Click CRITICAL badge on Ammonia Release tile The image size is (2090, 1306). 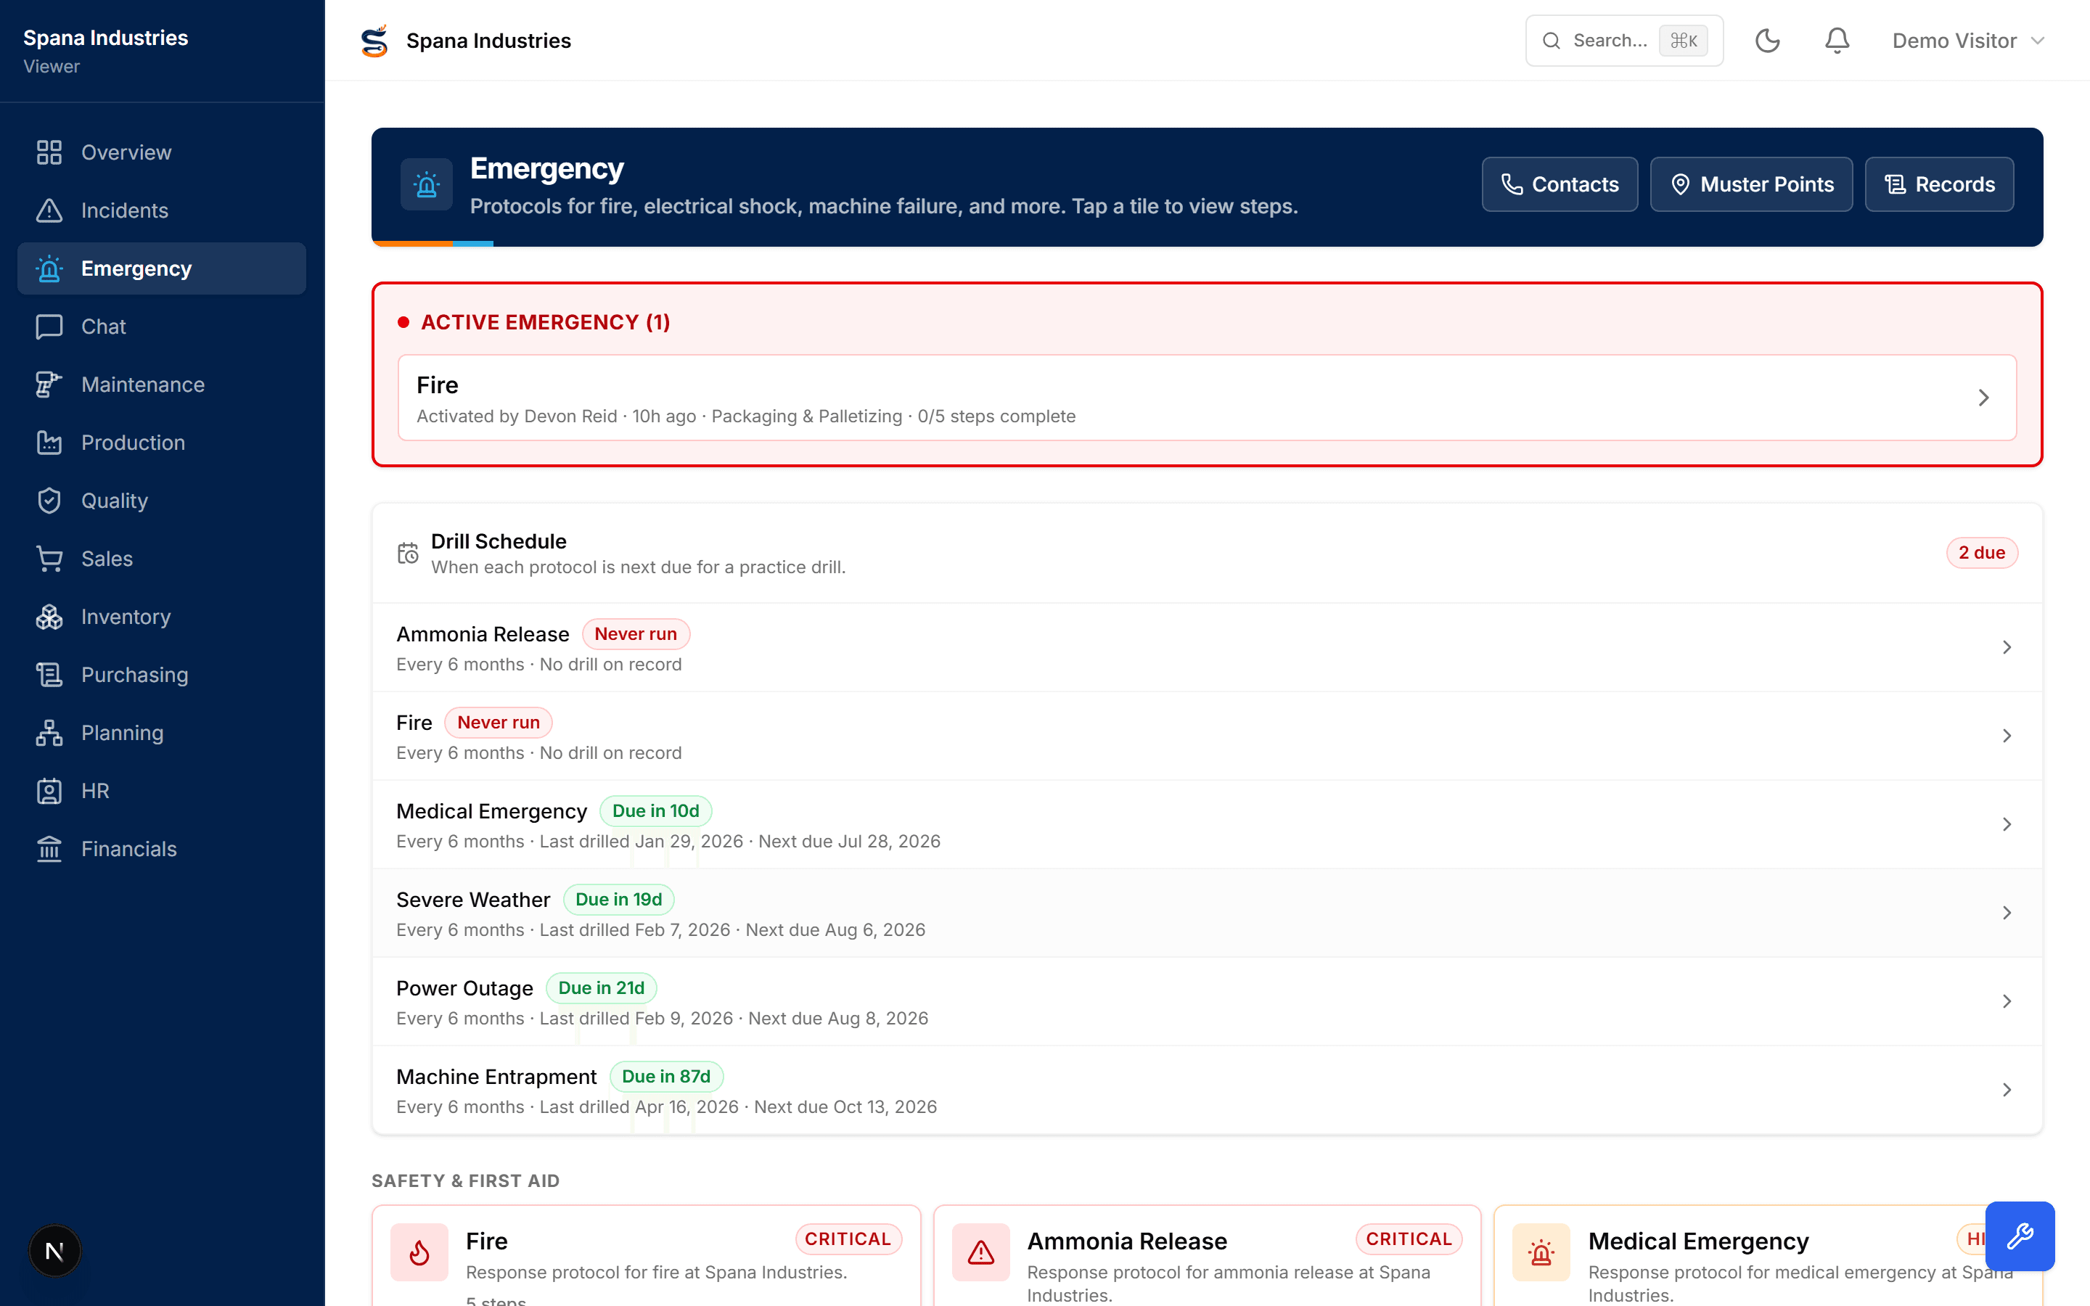(x=1409, y=1239)
